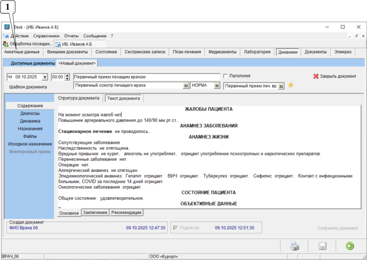Open the НОРМА dropdown list
The image size is (367, 260).
[217, 86]
